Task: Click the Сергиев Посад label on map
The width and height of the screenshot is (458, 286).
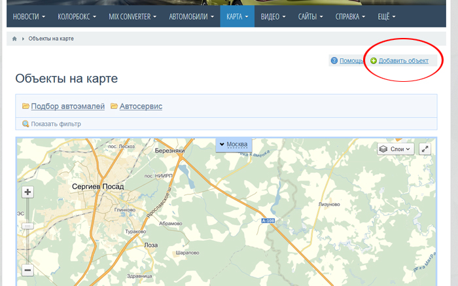Action: click(98, 187)
